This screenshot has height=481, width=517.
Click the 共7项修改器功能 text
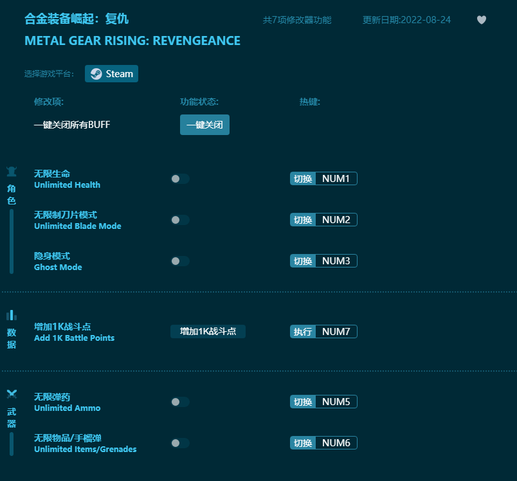point(297,20)
